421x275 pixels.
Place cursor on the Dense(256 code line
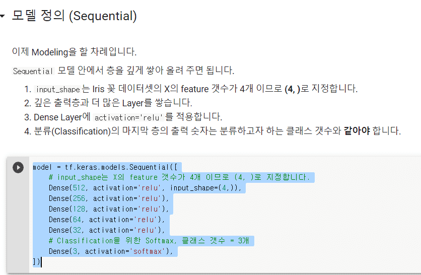pos(108,198)
